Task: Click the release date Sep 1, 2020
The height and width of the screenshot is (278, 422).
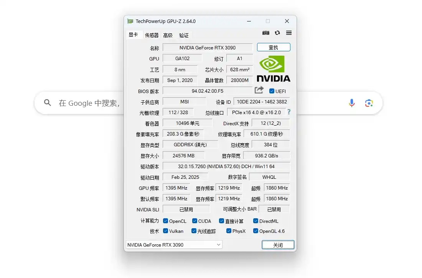Action: click(x=180, y=80)
